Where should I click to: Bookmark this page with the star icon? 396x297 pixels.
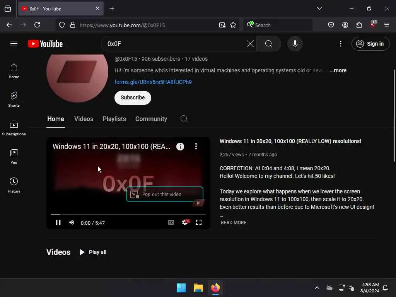point(233,25)
